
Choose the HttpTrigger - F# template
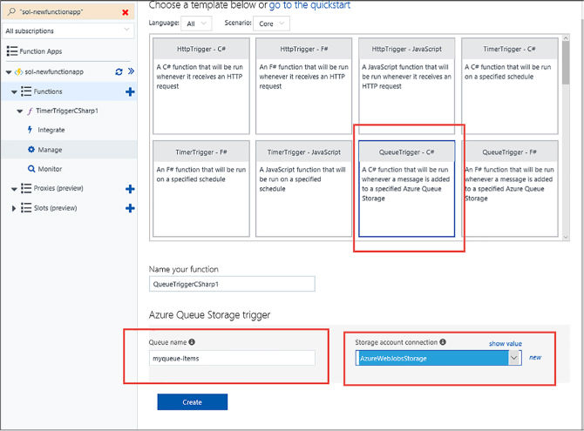(303, 86)
